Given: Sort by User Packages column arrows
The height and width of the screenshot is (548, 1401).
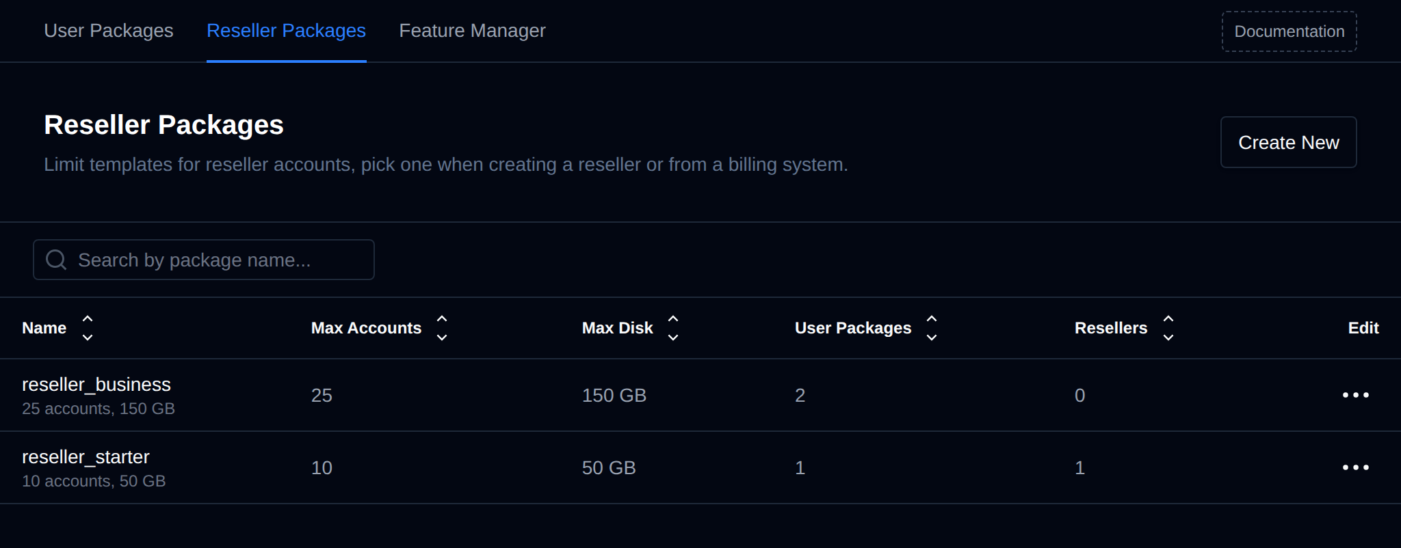Looking at the screenshot, I should [x=932, y=328].
